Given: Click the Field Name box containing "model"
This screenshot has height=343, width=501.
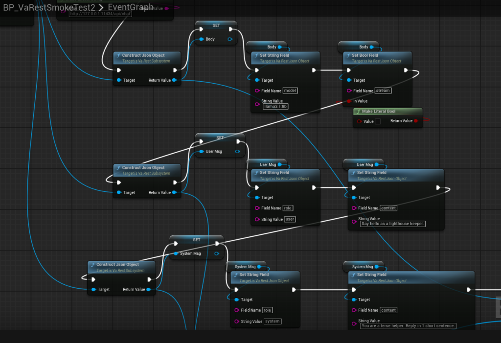Looking at the screenshot, I should coord(290,91).
